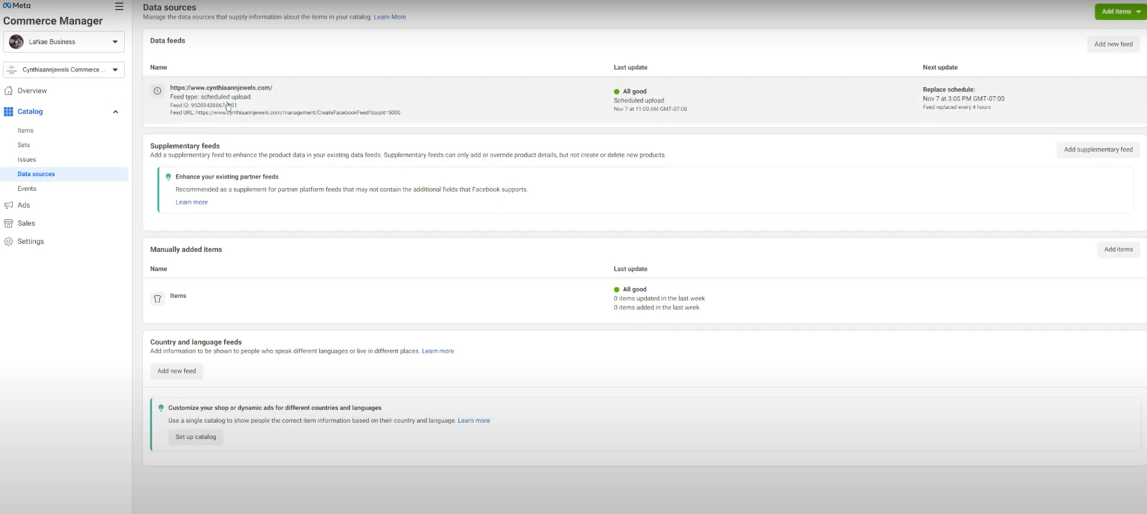Image resolution: width=1147 pixels, height=514 pixels.
Task: Click the Set up catalog button
Action: coord(196,437)
